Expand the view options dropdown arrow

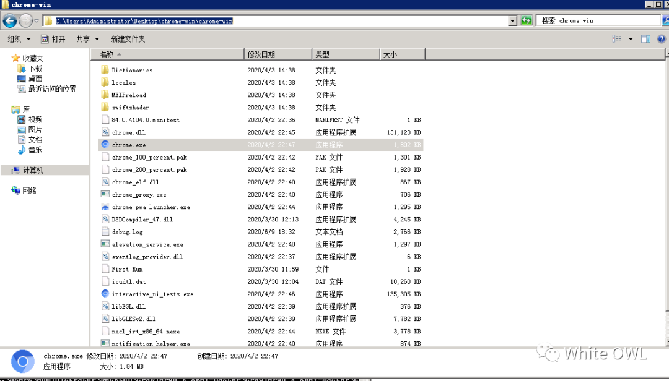631,39
